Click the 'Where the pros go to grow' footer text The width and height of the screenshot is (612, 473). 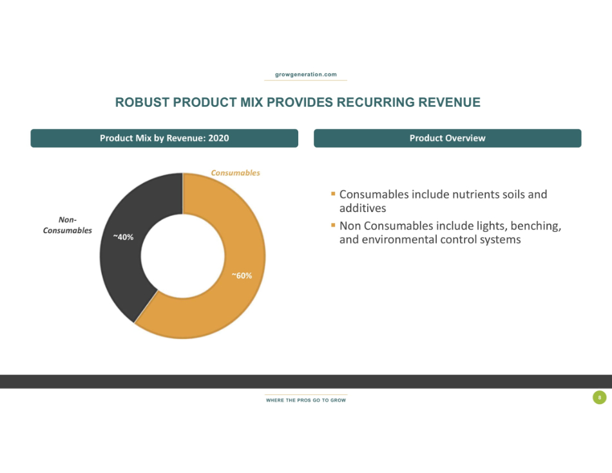pyautogui.click(x=305, y=400)
